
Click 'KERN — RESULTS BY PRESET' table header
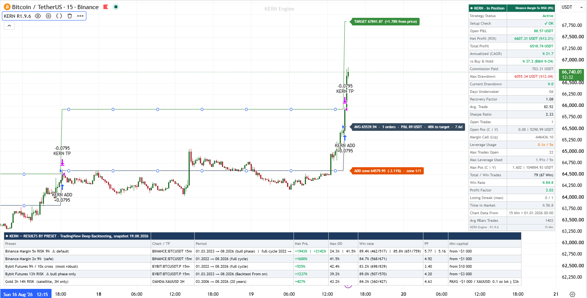point(77,236)
